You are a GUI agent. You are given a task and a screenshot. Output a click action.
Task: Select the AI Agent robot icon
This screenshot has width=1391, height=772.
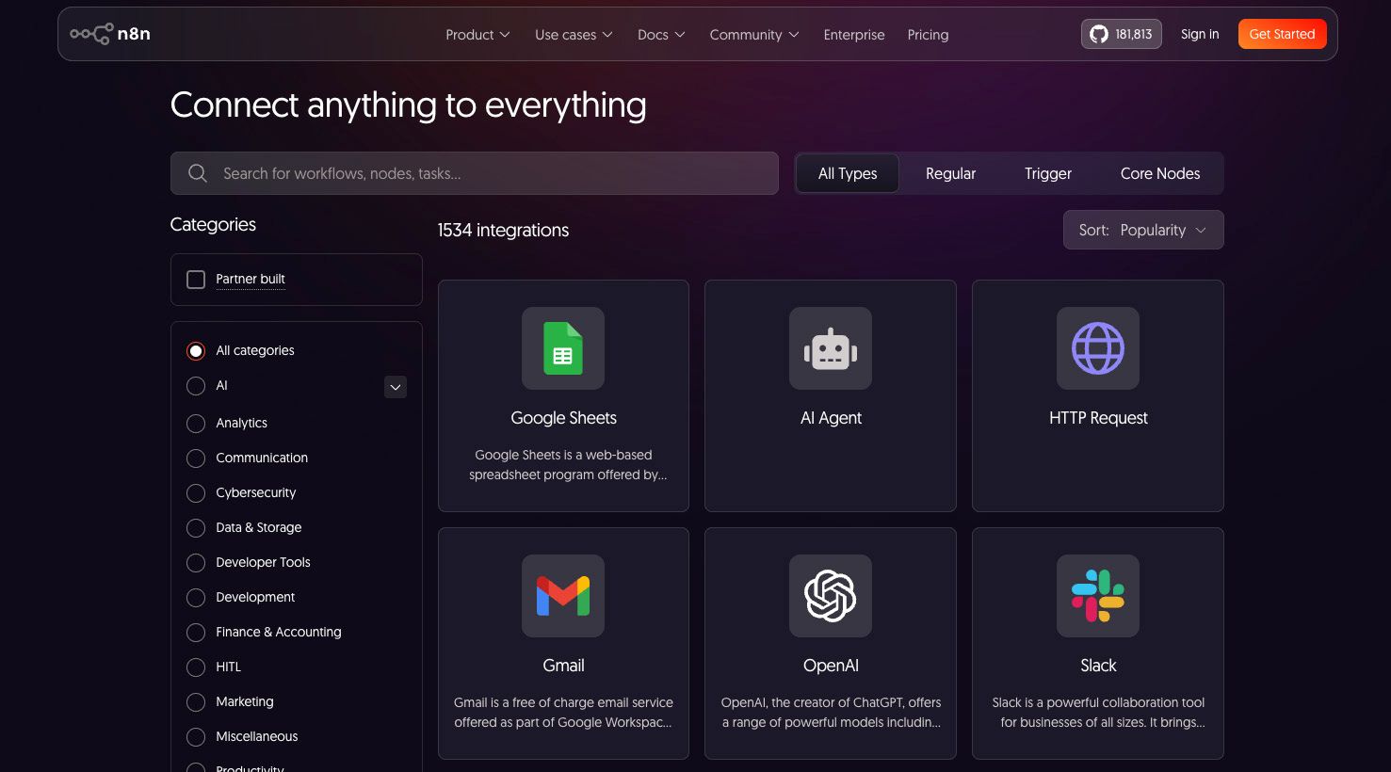830,348
